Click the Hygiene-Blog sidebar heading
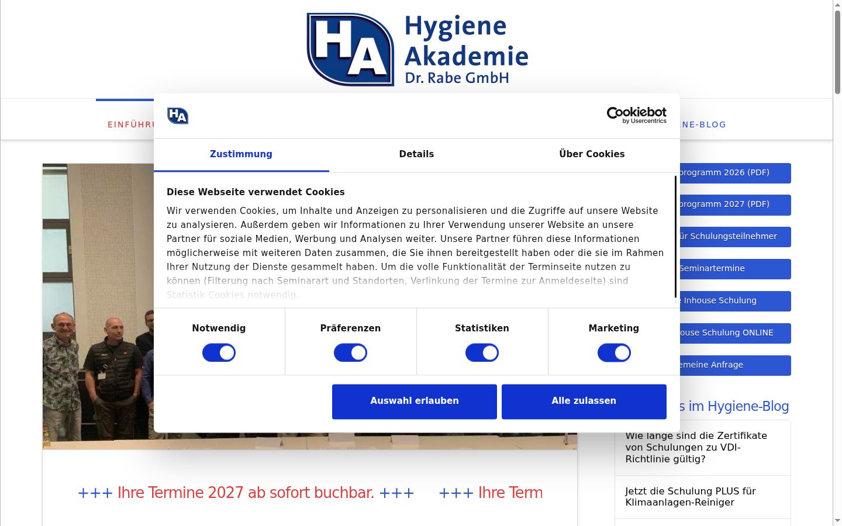Screen dimensions: 842x526 tap(734, 406)
